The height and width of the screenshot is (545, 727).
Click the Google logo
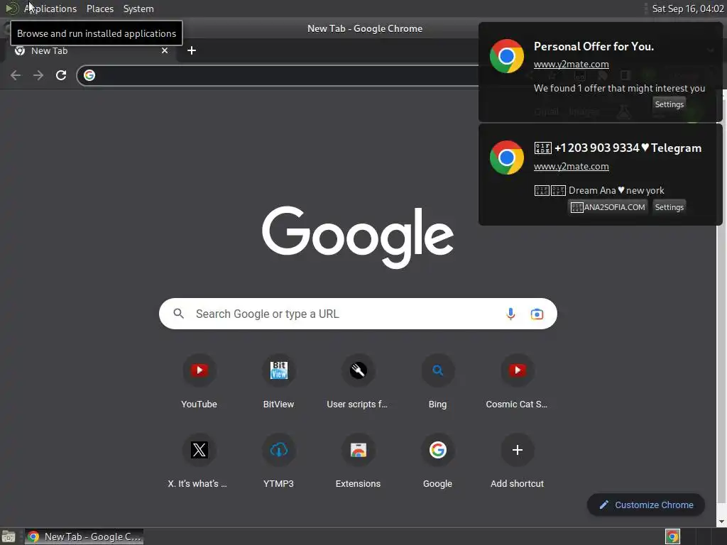click(x=358, y=237)
